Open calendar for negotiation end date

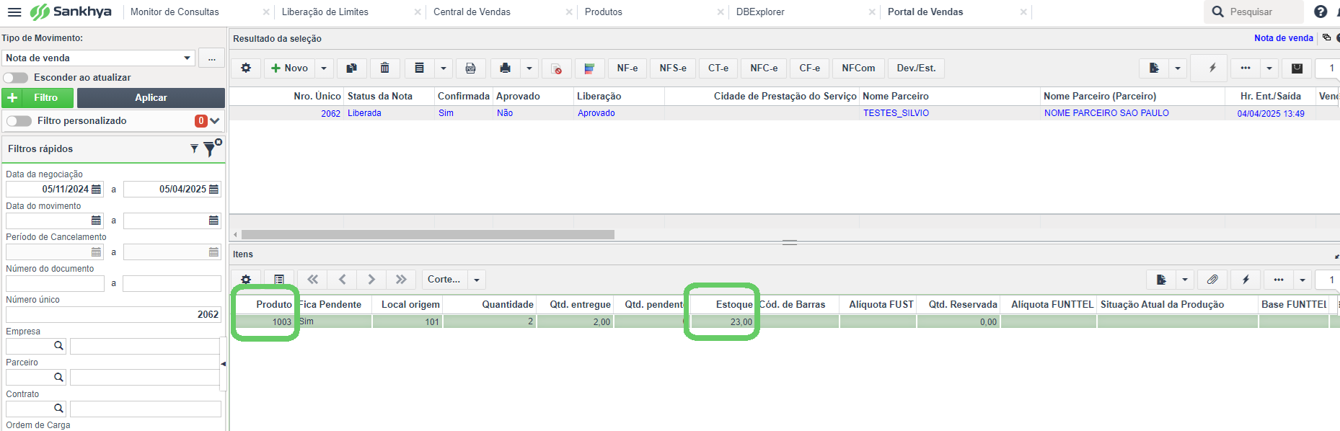pos(213,189)
